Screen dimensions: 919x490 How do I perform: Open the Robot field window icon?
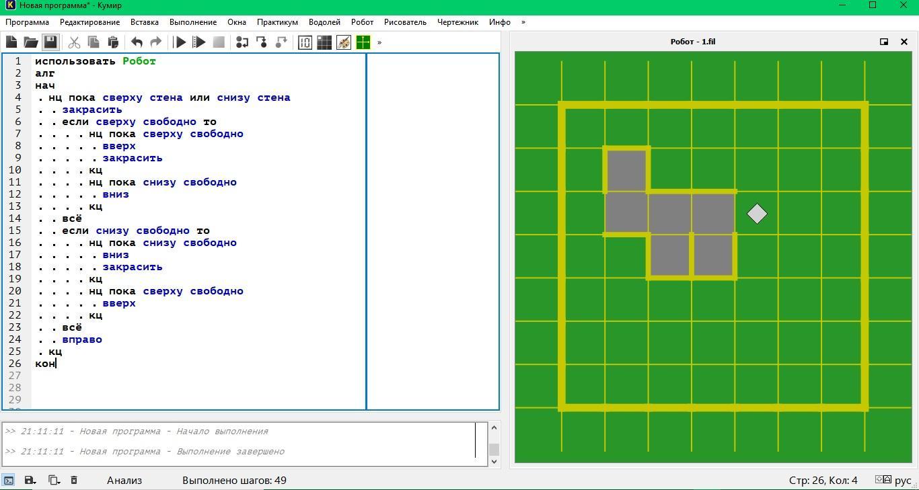coord(324,42)
